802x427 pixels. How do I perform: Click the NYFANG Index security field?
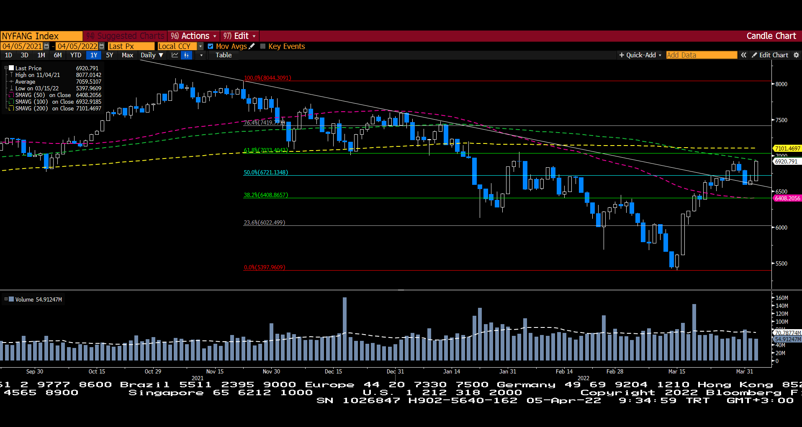coord(41,36)
